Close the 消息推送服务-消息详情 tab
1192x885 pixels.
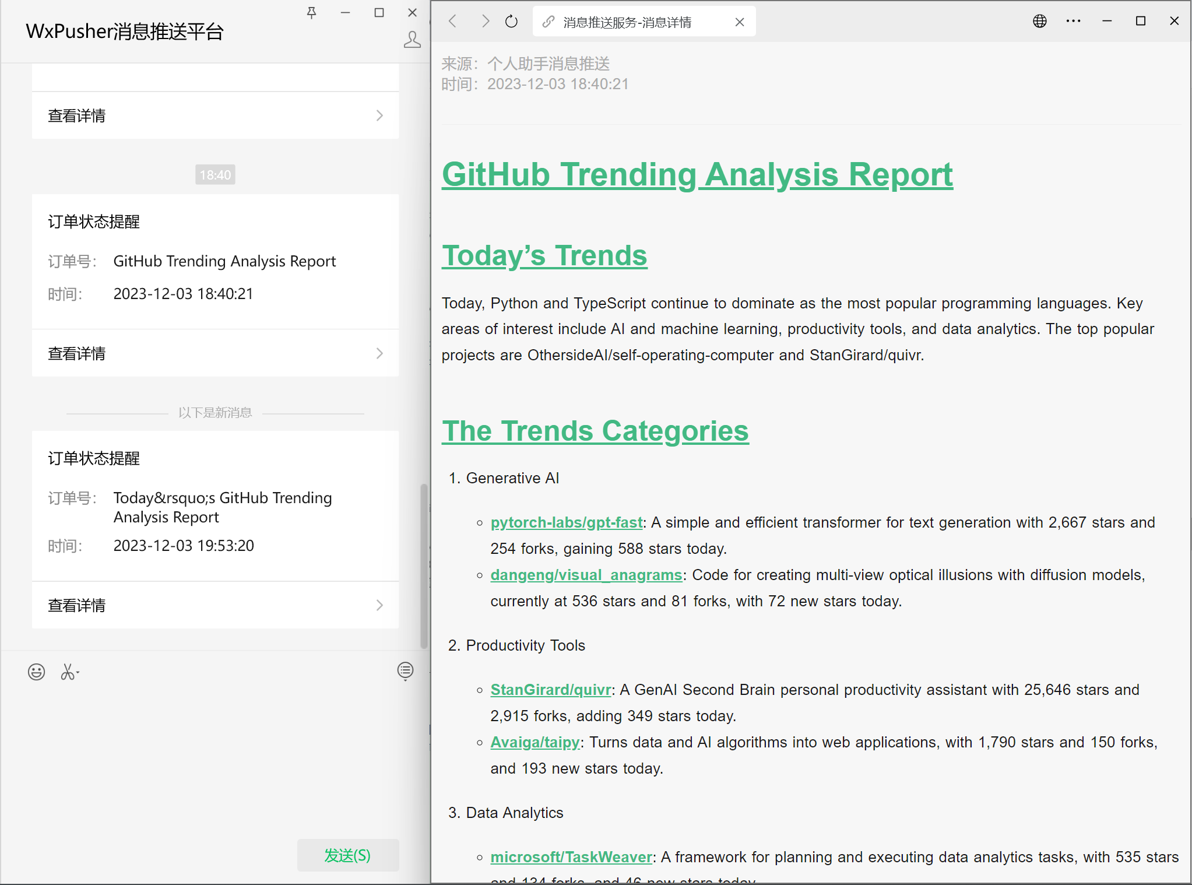pos(740,22)
